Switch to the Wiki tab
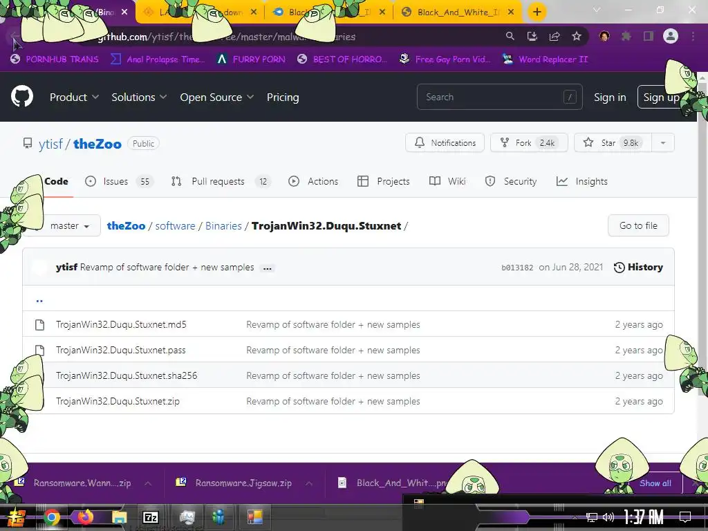 pos(447,181)
